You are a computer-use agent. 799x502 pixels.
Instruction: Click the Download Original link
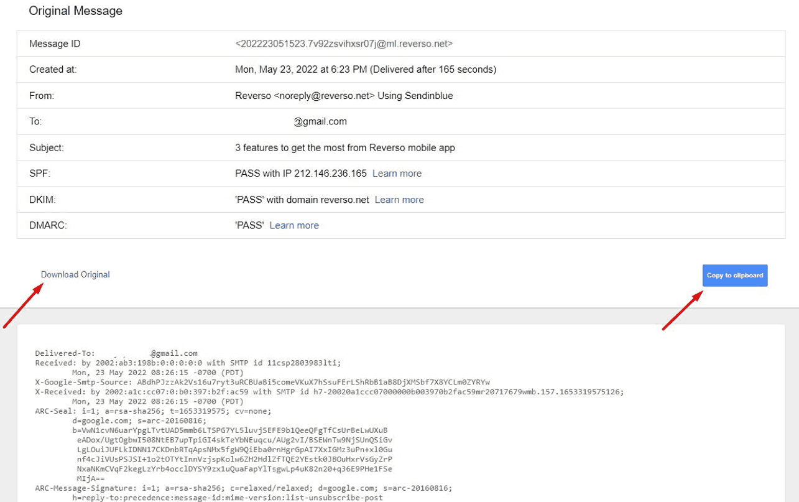click(x=75, y=274)
